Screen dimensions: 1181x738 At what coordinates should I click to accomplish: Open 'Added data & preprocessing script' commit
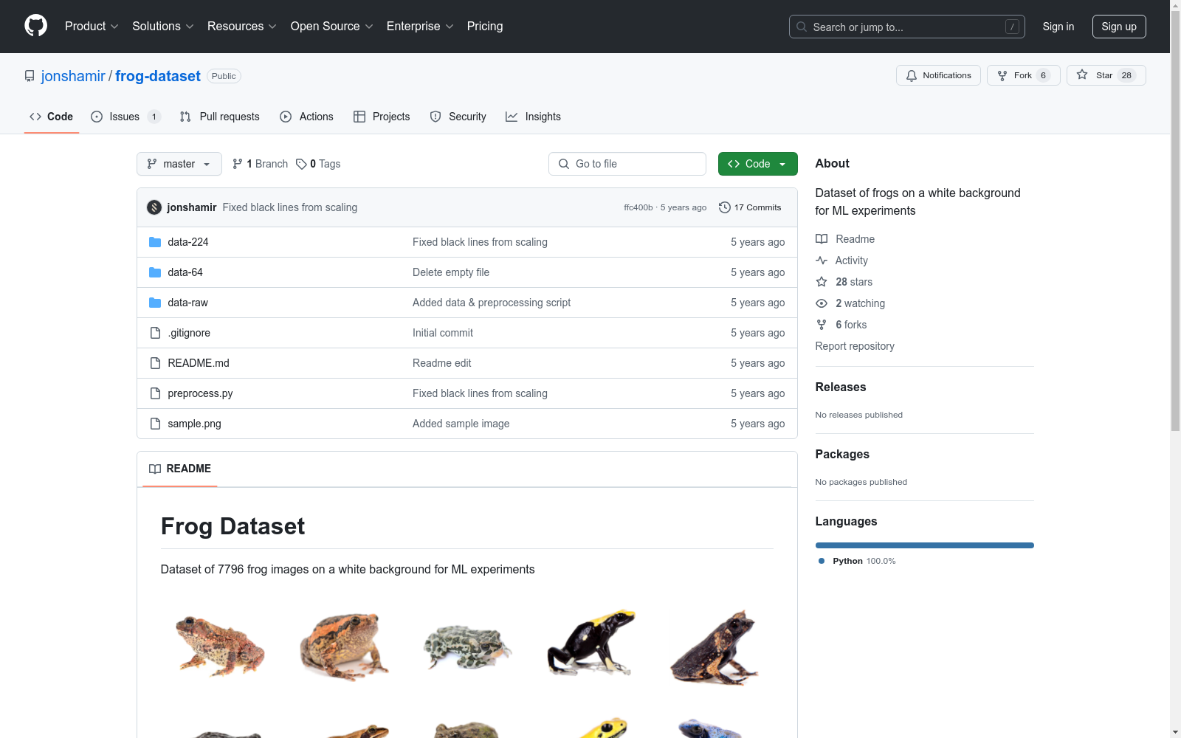click(x=492, y=303)
